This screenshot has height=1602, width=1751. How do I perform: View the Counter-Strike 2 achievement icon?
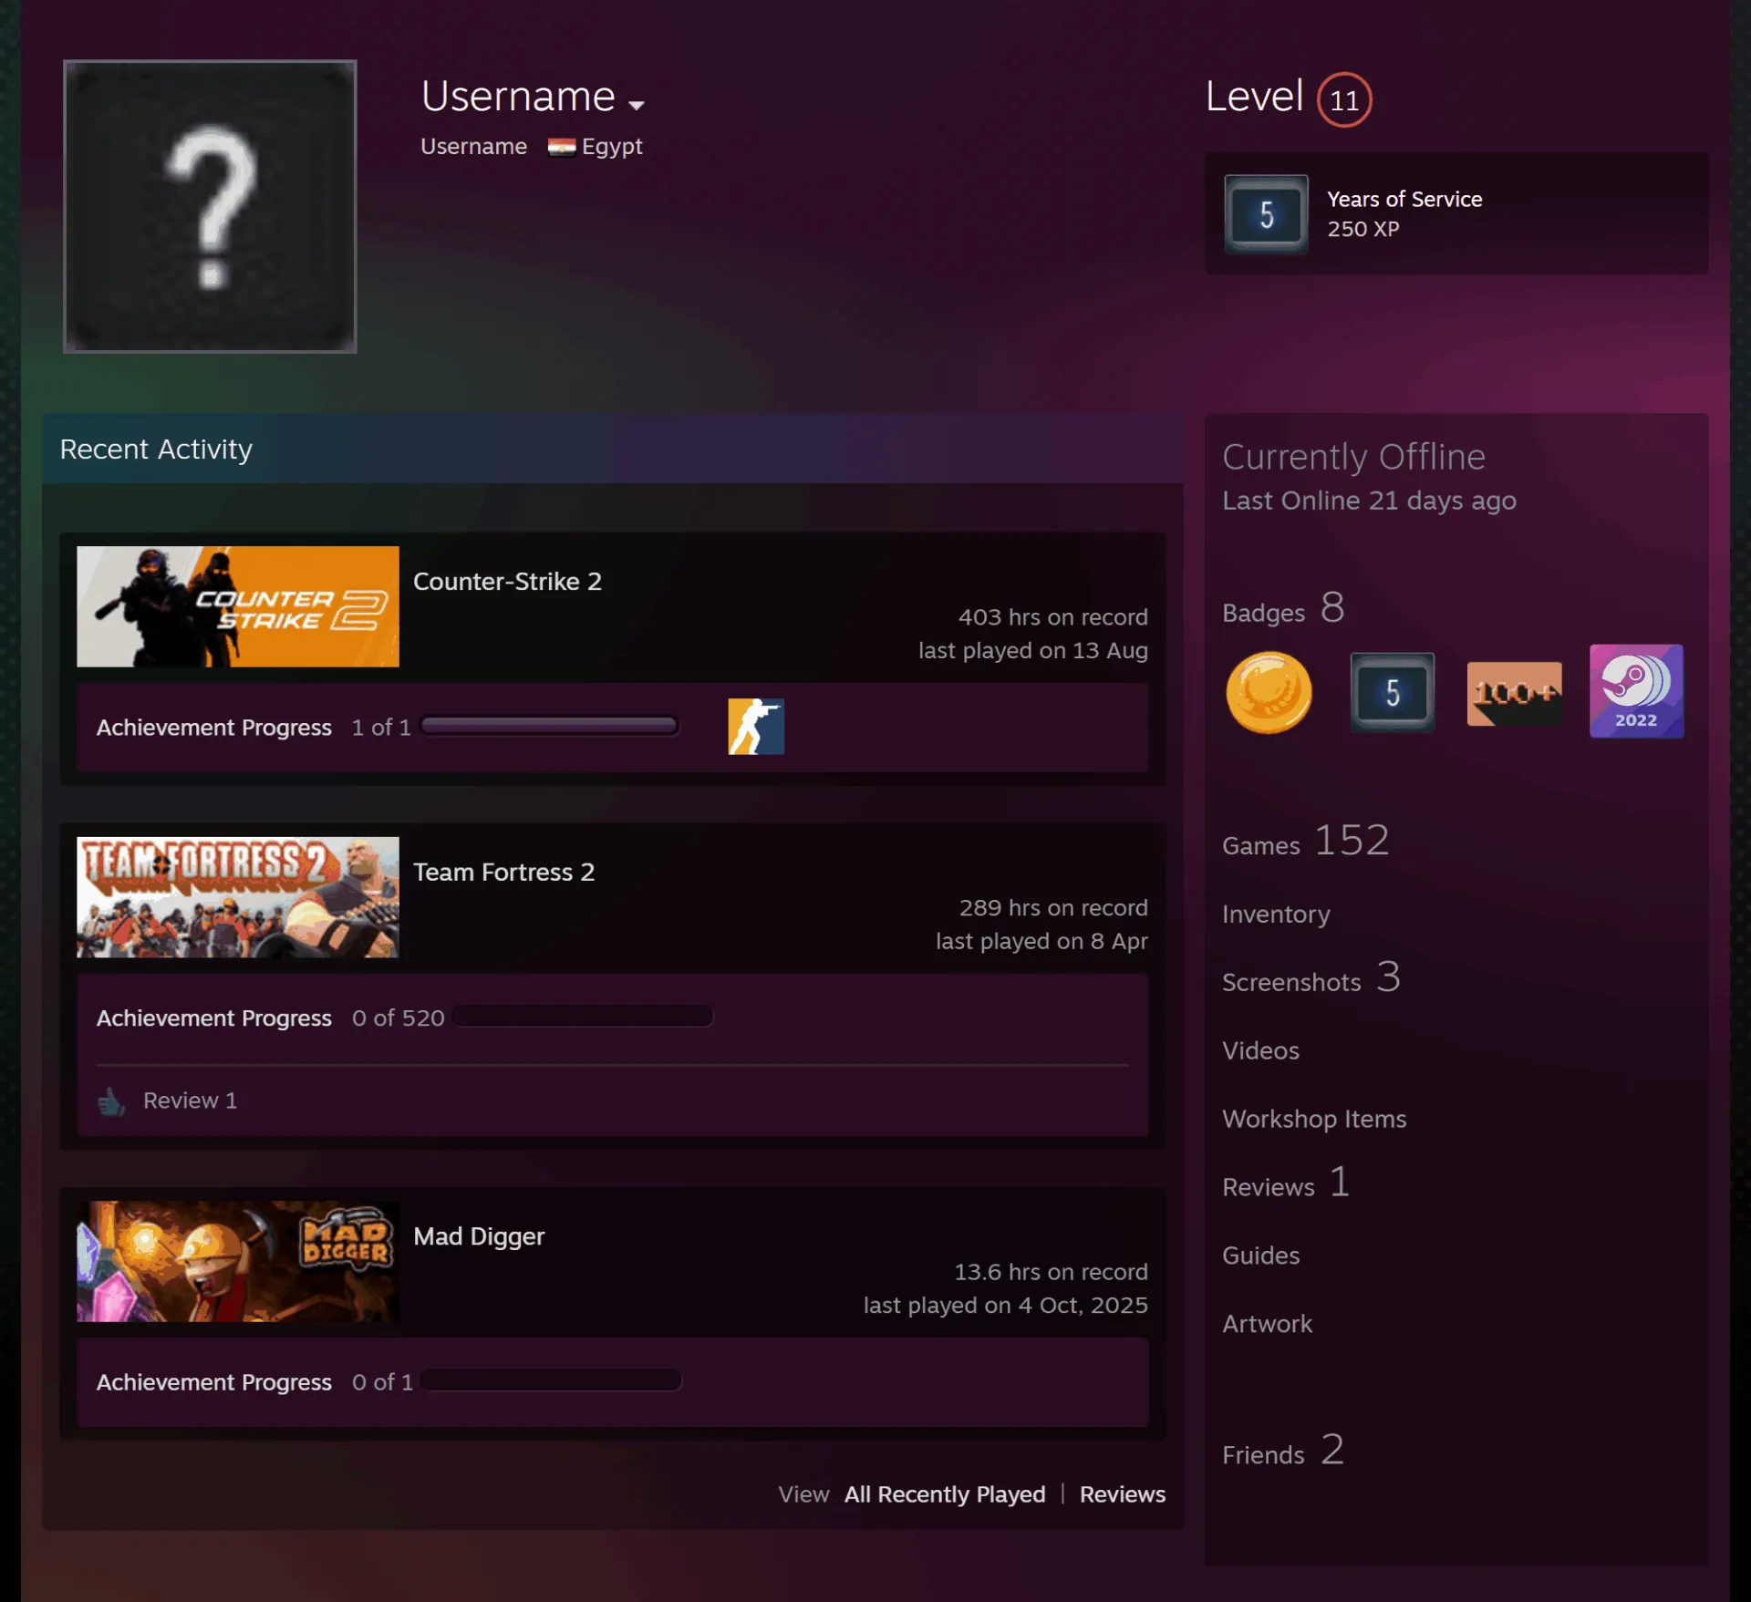click(756, 727)
